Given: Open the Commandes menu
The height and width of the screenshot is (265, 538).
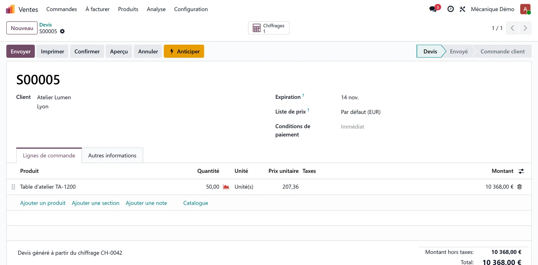Looking at the screenshot, I should coord(62,9).
